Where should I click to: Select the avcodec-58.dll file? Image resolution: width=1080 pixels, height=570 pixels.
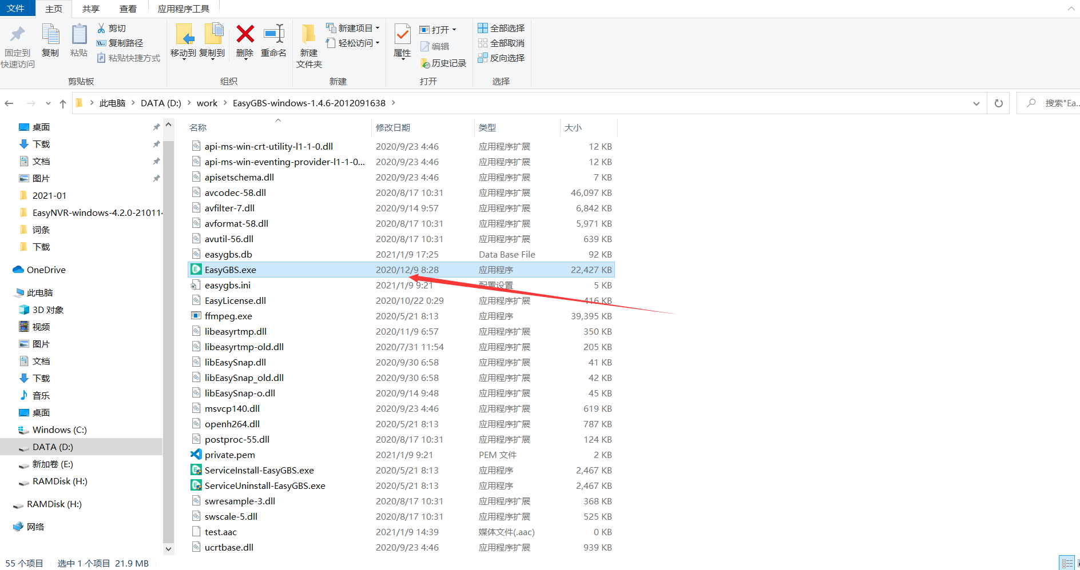pyautogui.click(x=401, y=192)
